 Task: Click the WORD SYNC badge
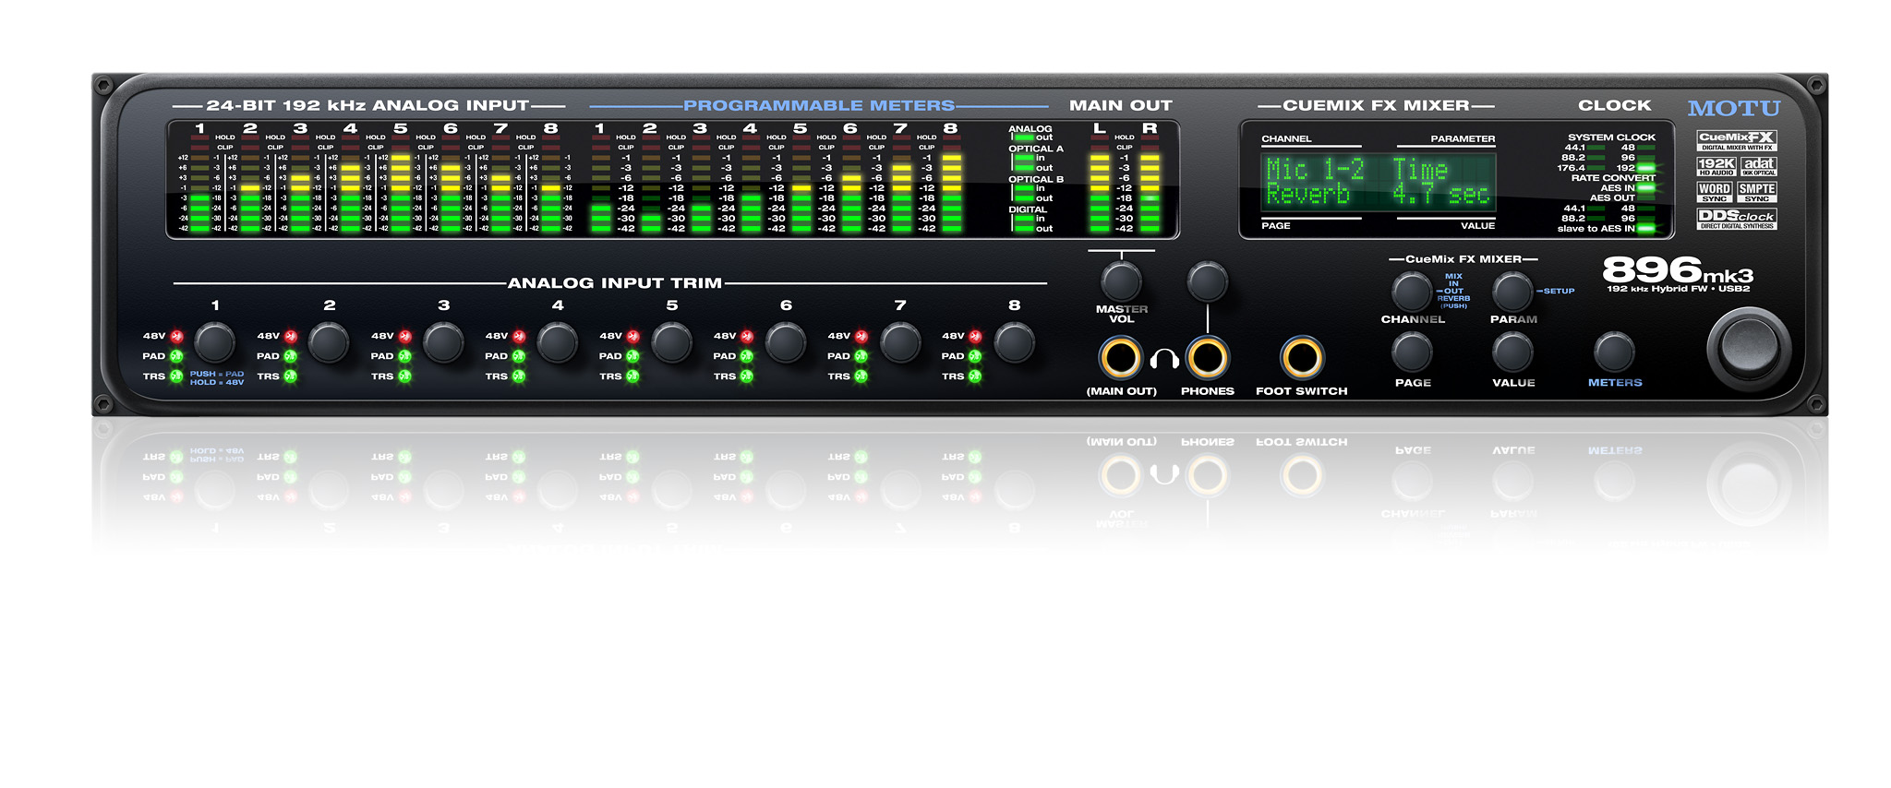click(1715, 192)
